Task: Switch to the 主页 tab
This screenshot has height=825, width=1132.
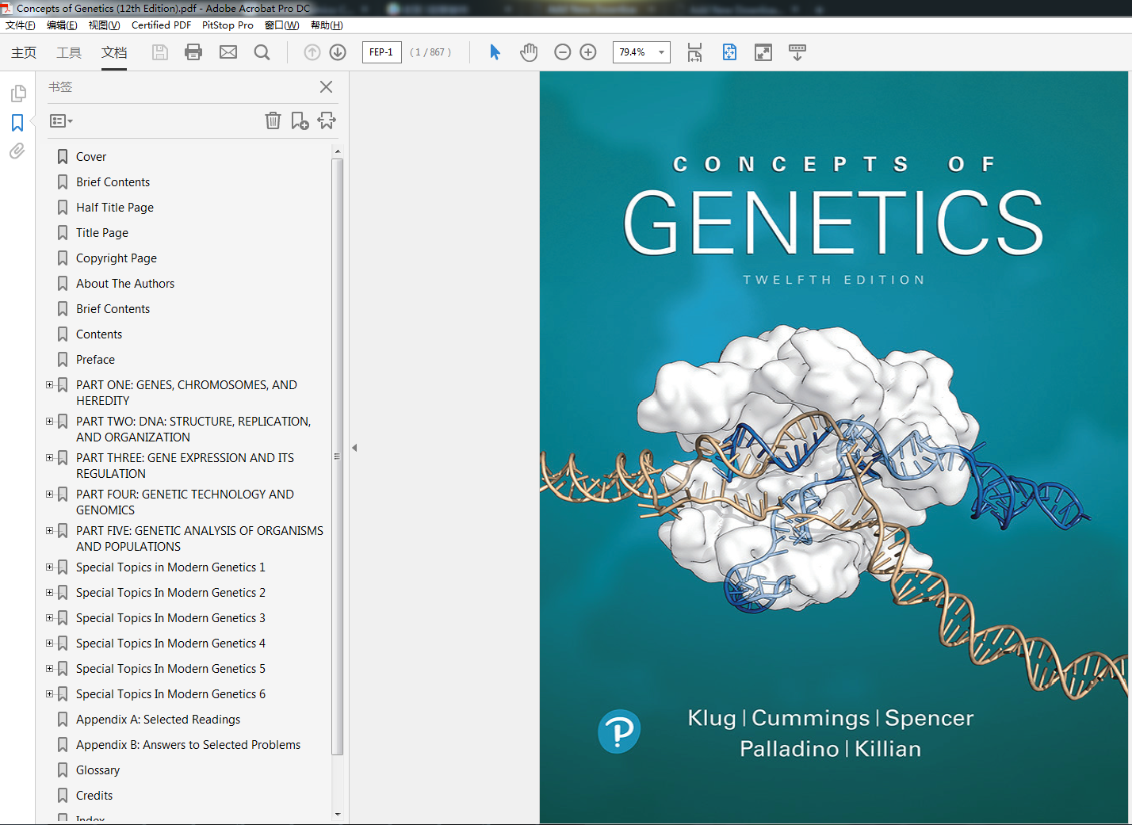Action: click(24, 52)
